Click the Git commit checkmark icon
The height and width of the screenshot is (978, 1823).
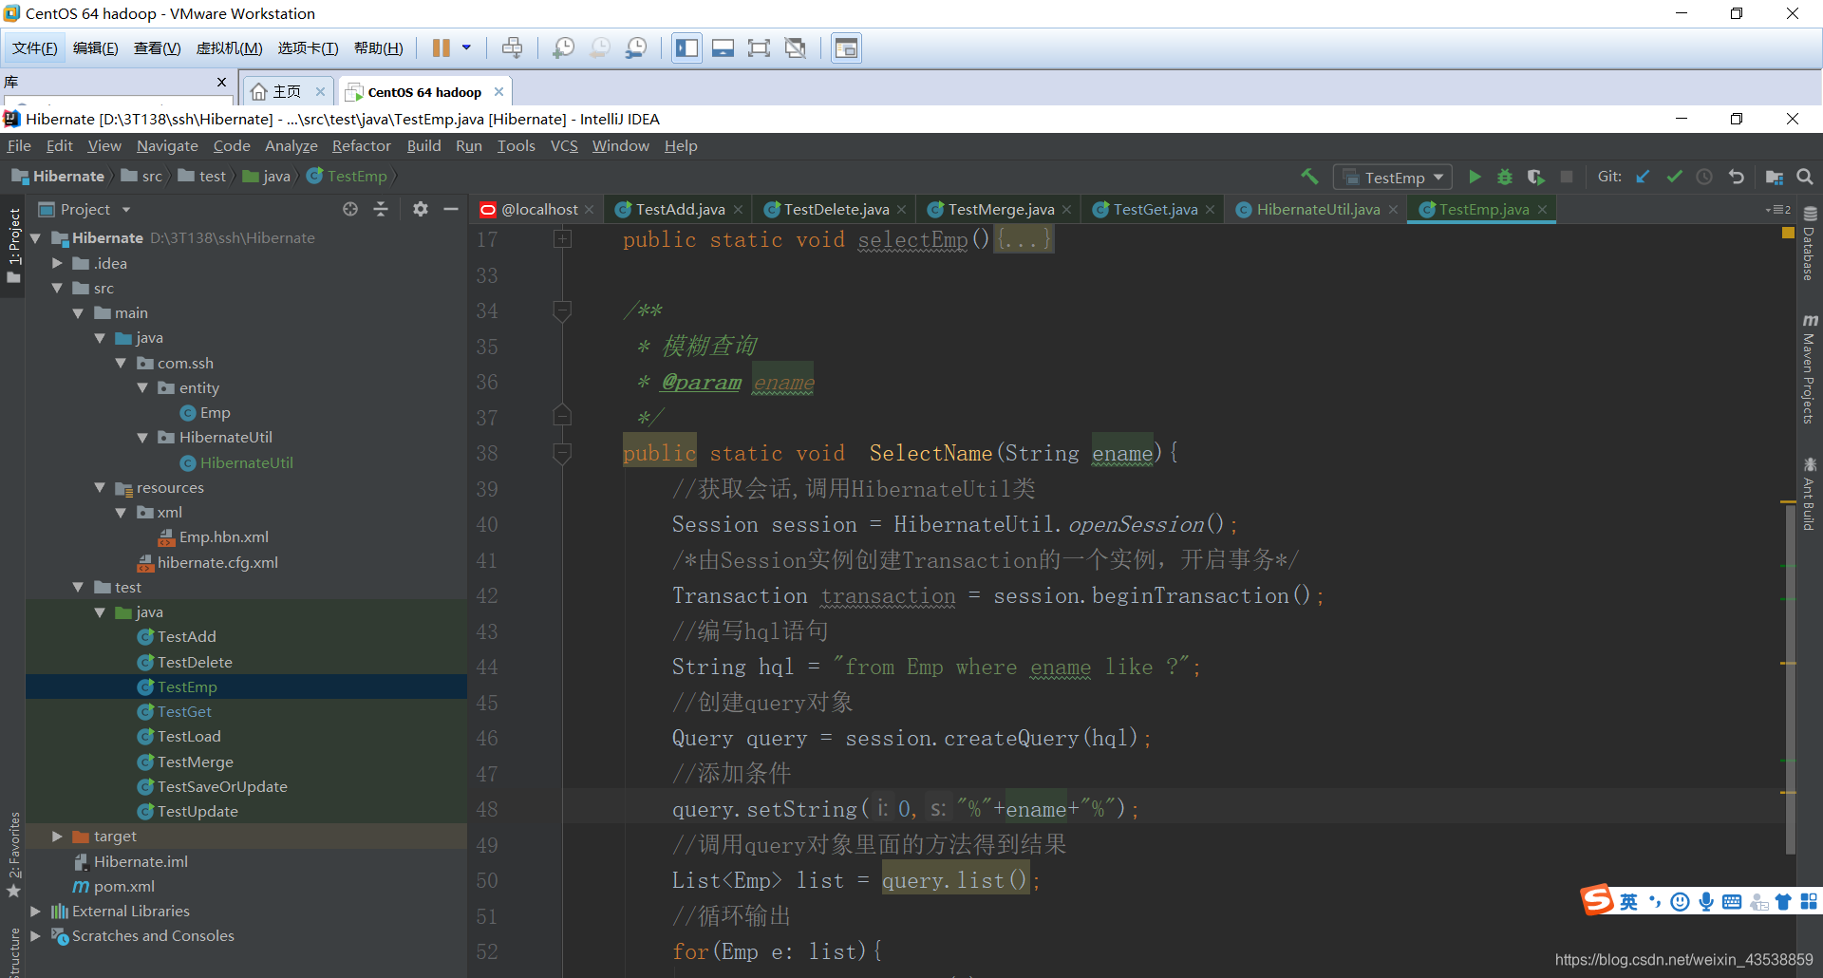coord(1674,177)
